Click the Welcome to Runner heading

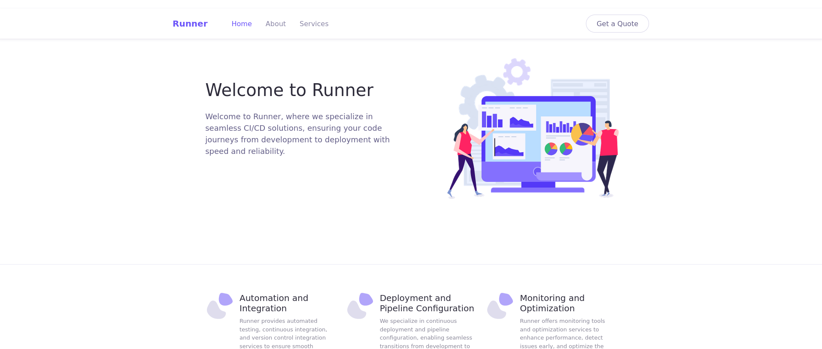pos(289,90)
